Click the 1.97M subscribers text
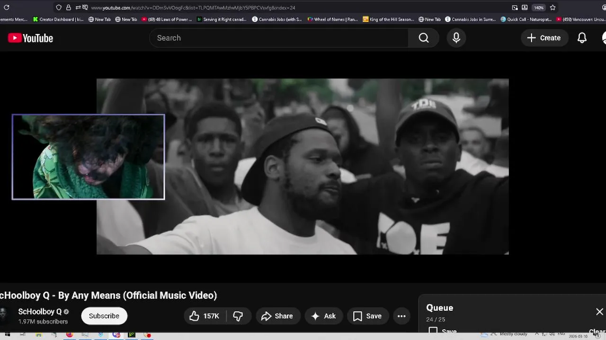This screenshot has height=340, width=606. (43, 322)
